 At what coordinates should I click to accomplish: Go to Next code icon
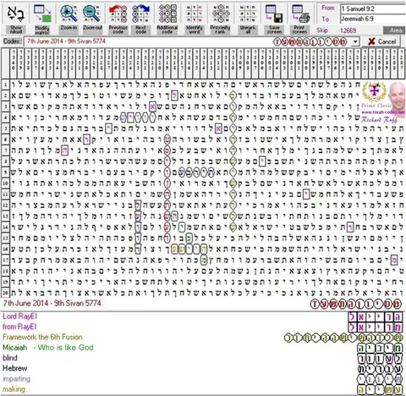[140, 14]
